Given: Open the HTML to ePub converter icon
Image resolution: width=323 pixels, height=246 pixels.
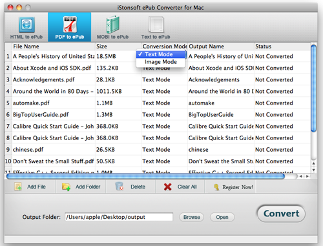Looking at the screenshot, I should tap(26, 25).
